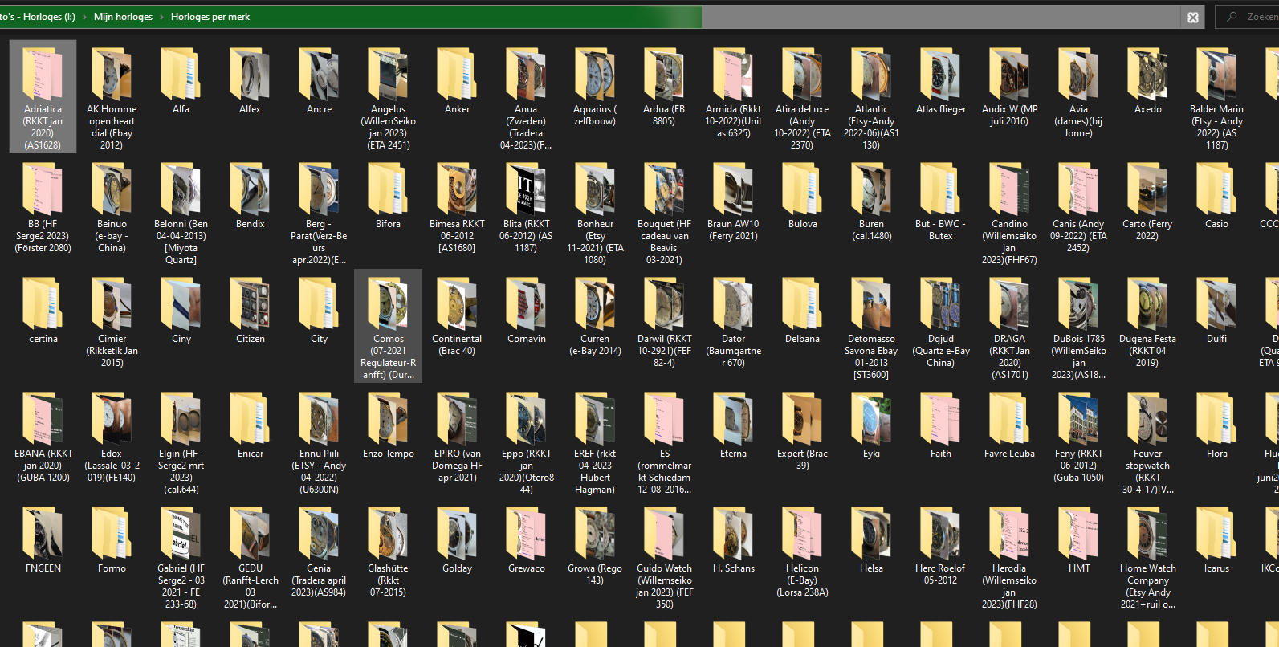The width and height of the screenshot is (1279, 647).
Task: Select the Eterna folder icon
Action: click(733, 418)
